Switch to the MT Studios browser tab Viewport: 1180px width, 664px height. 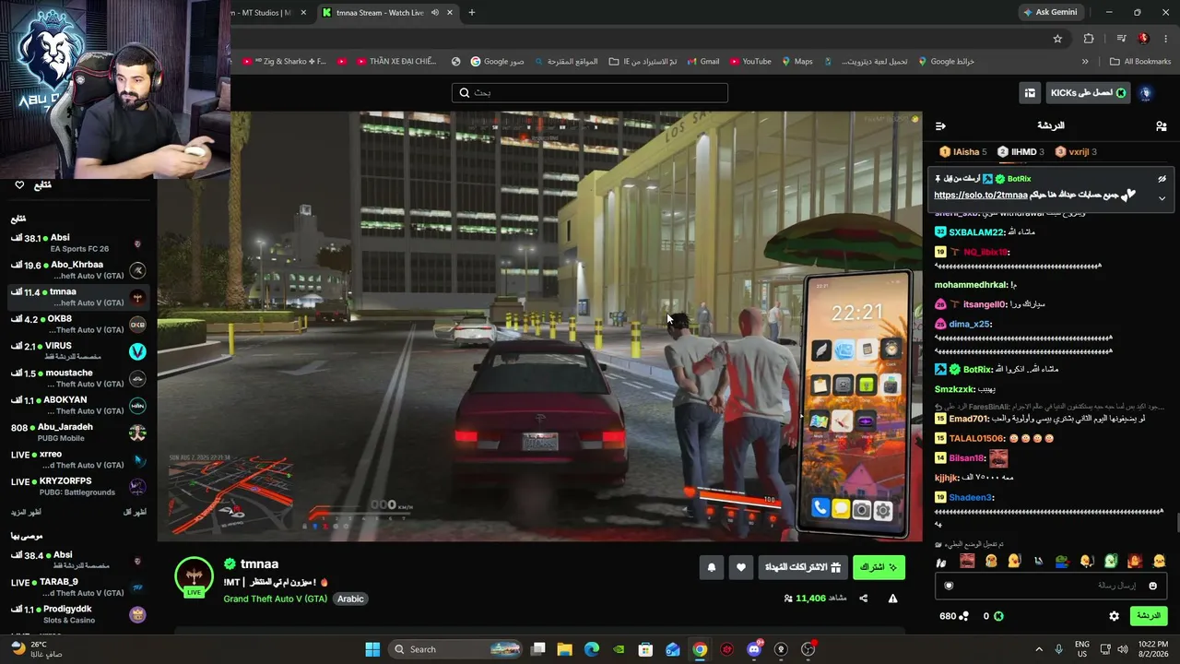(x=267, y=13)
